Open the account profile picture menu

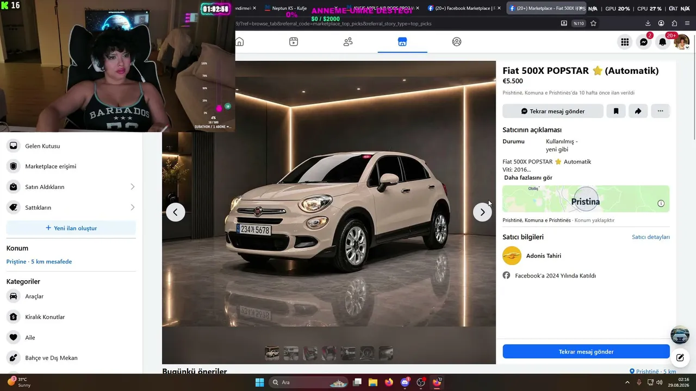tap(682, 42)
